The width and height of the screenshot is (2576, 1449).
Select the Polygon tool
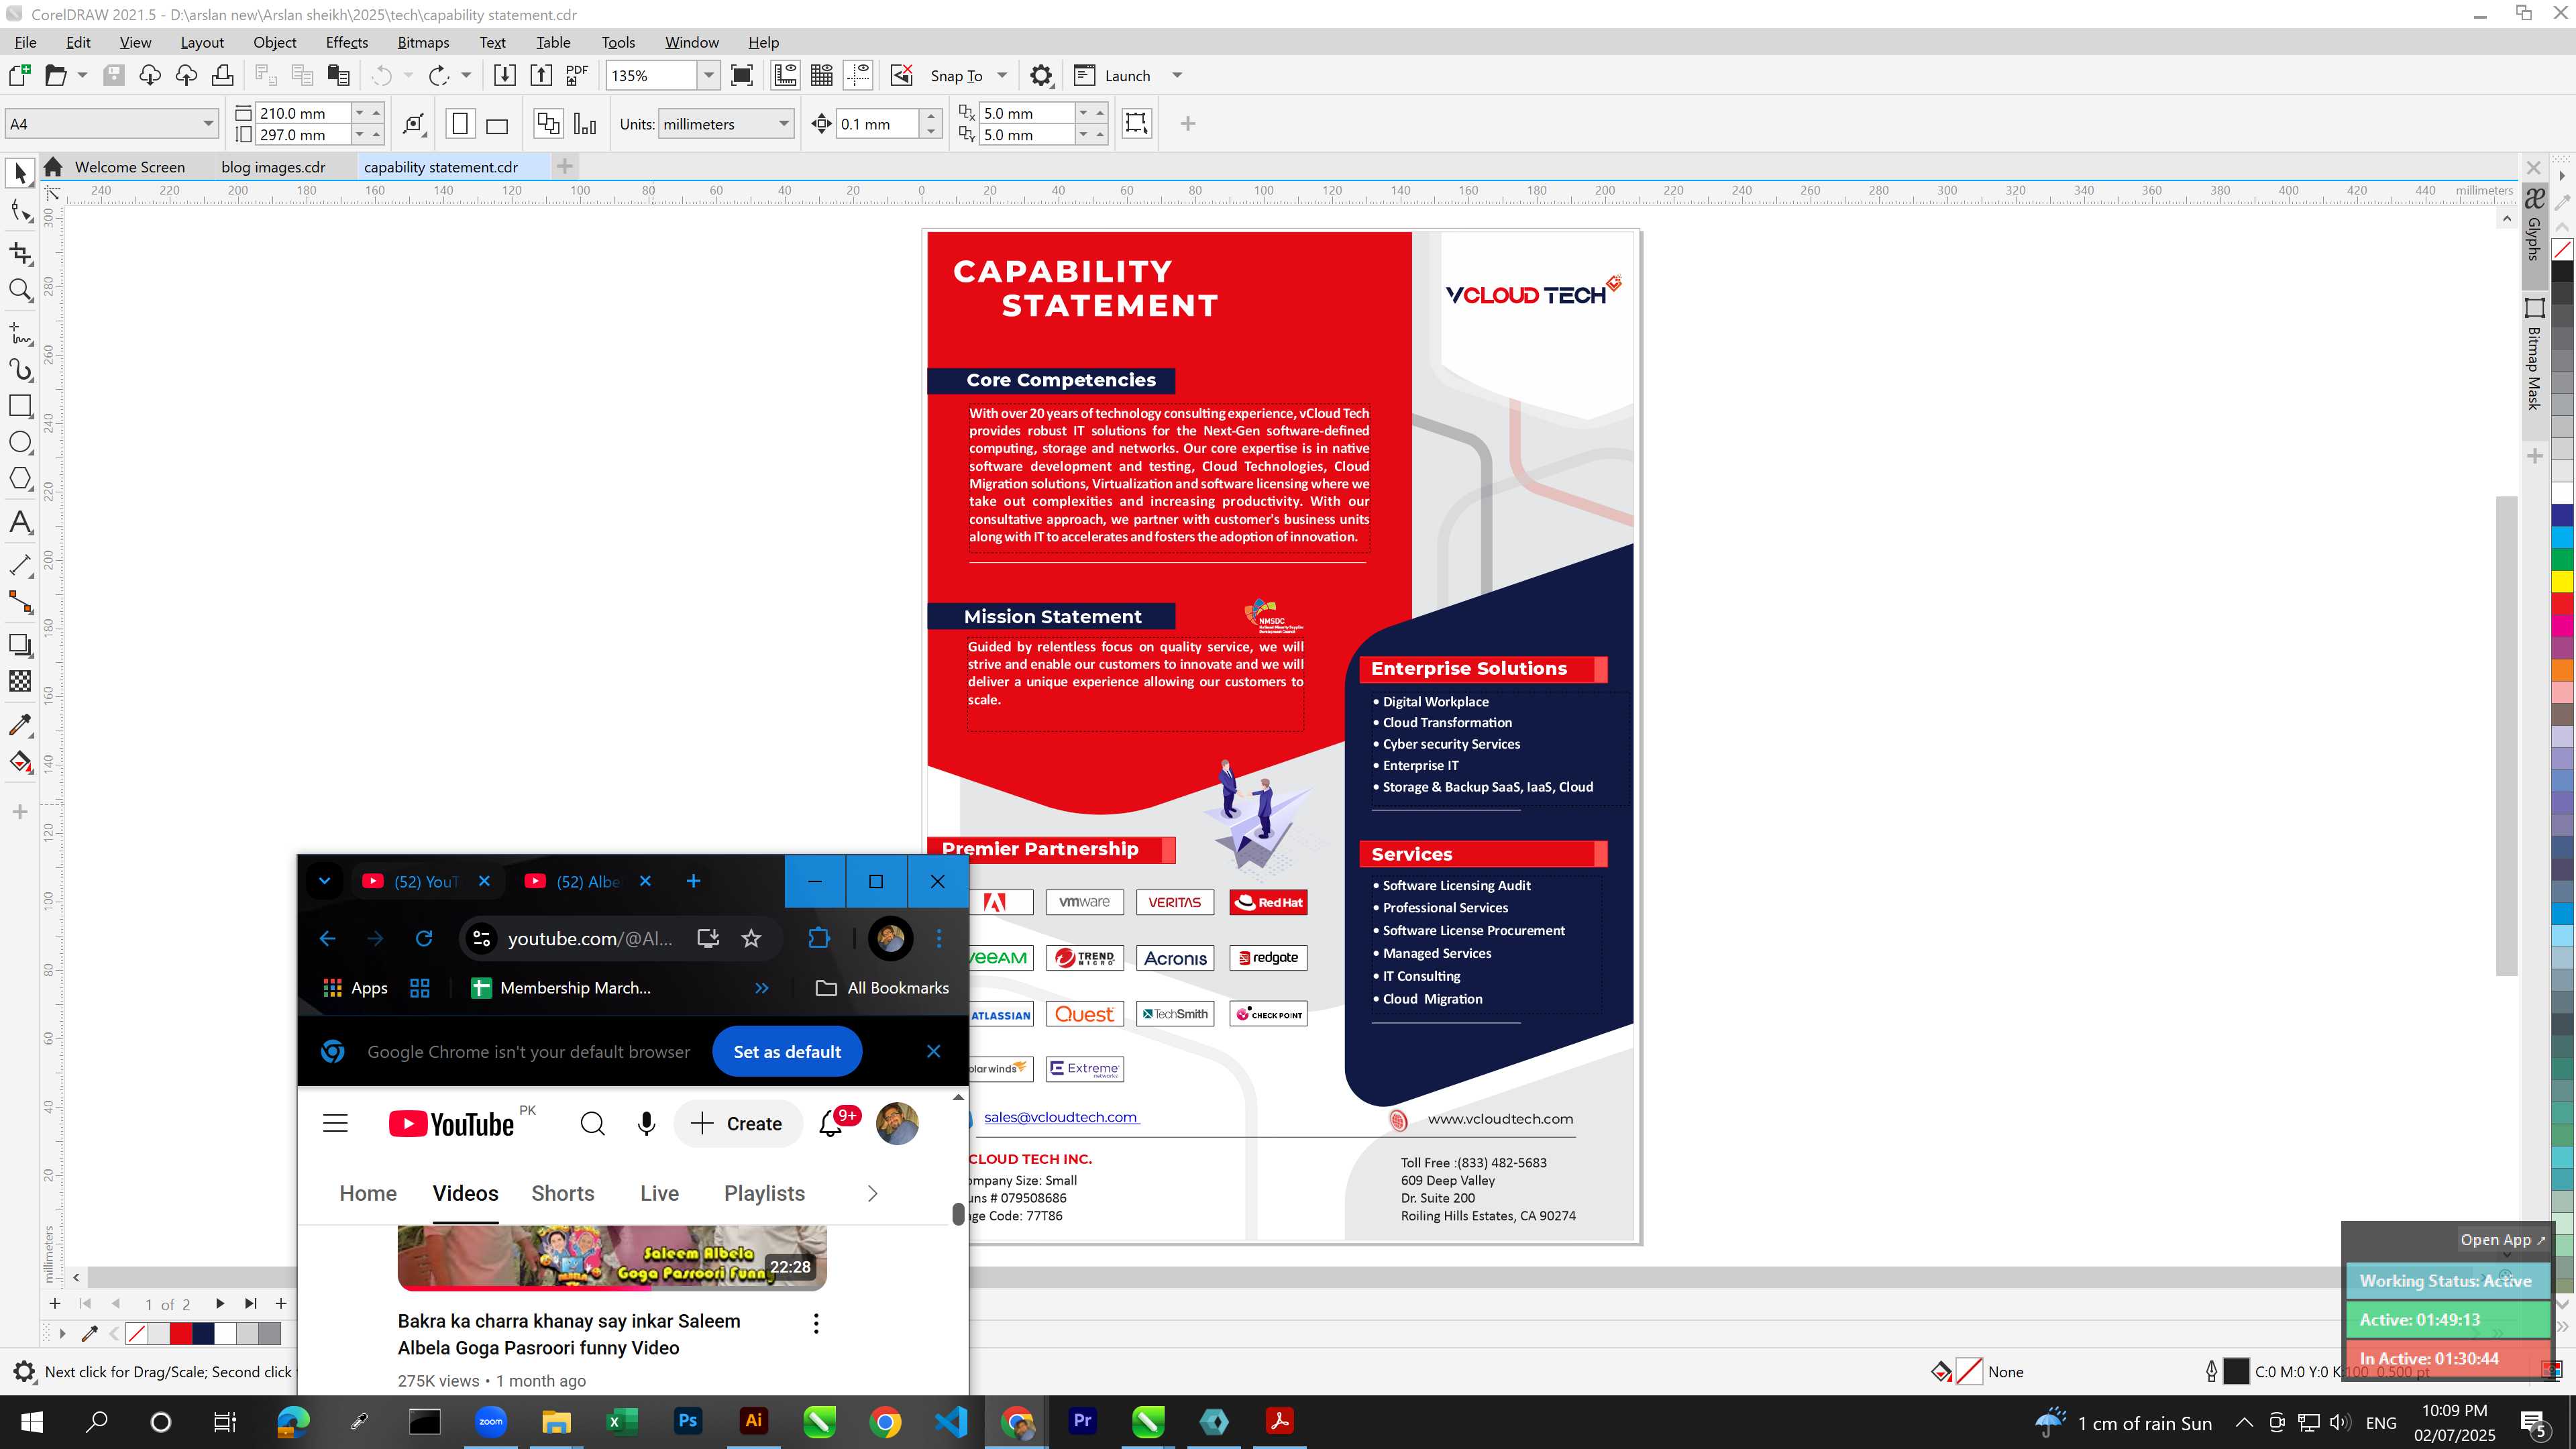(20, 479)
